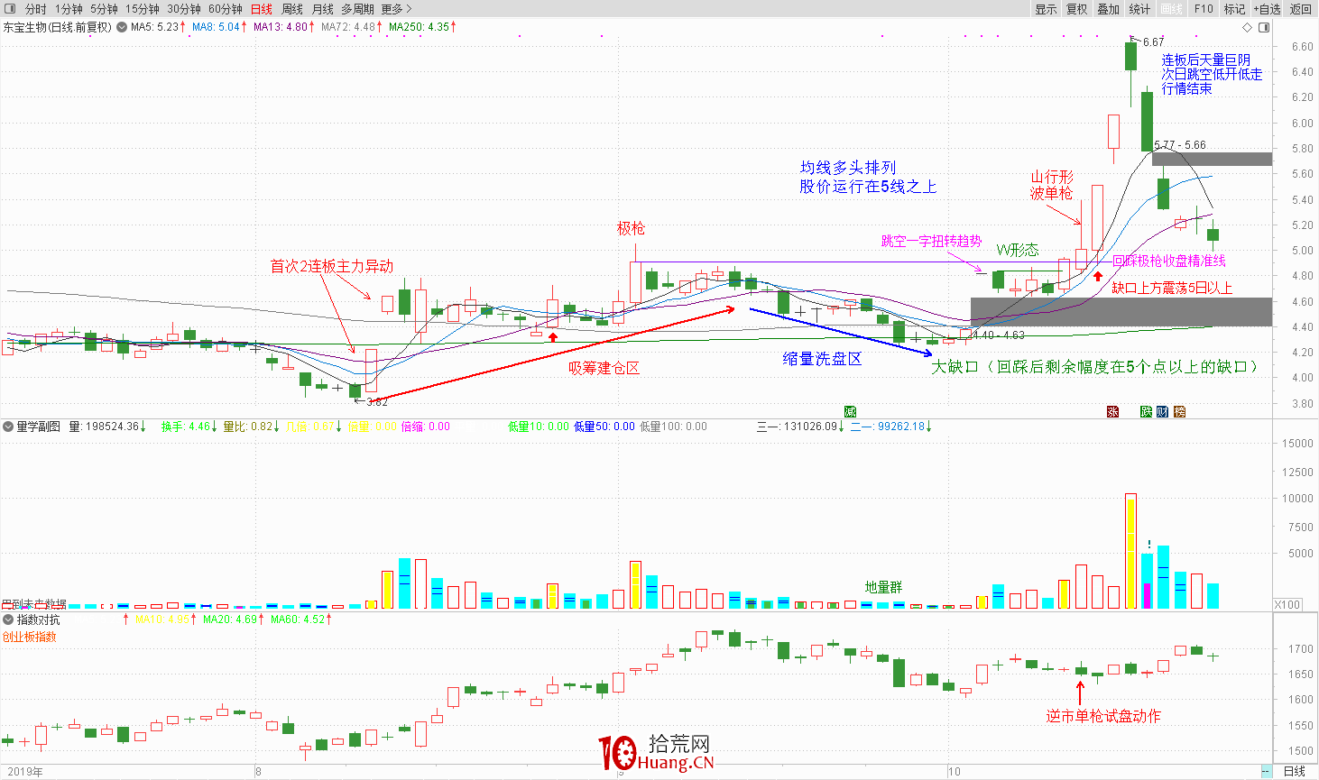
Task: Click the green 跌 event marker
Action: pos(1146,411)
